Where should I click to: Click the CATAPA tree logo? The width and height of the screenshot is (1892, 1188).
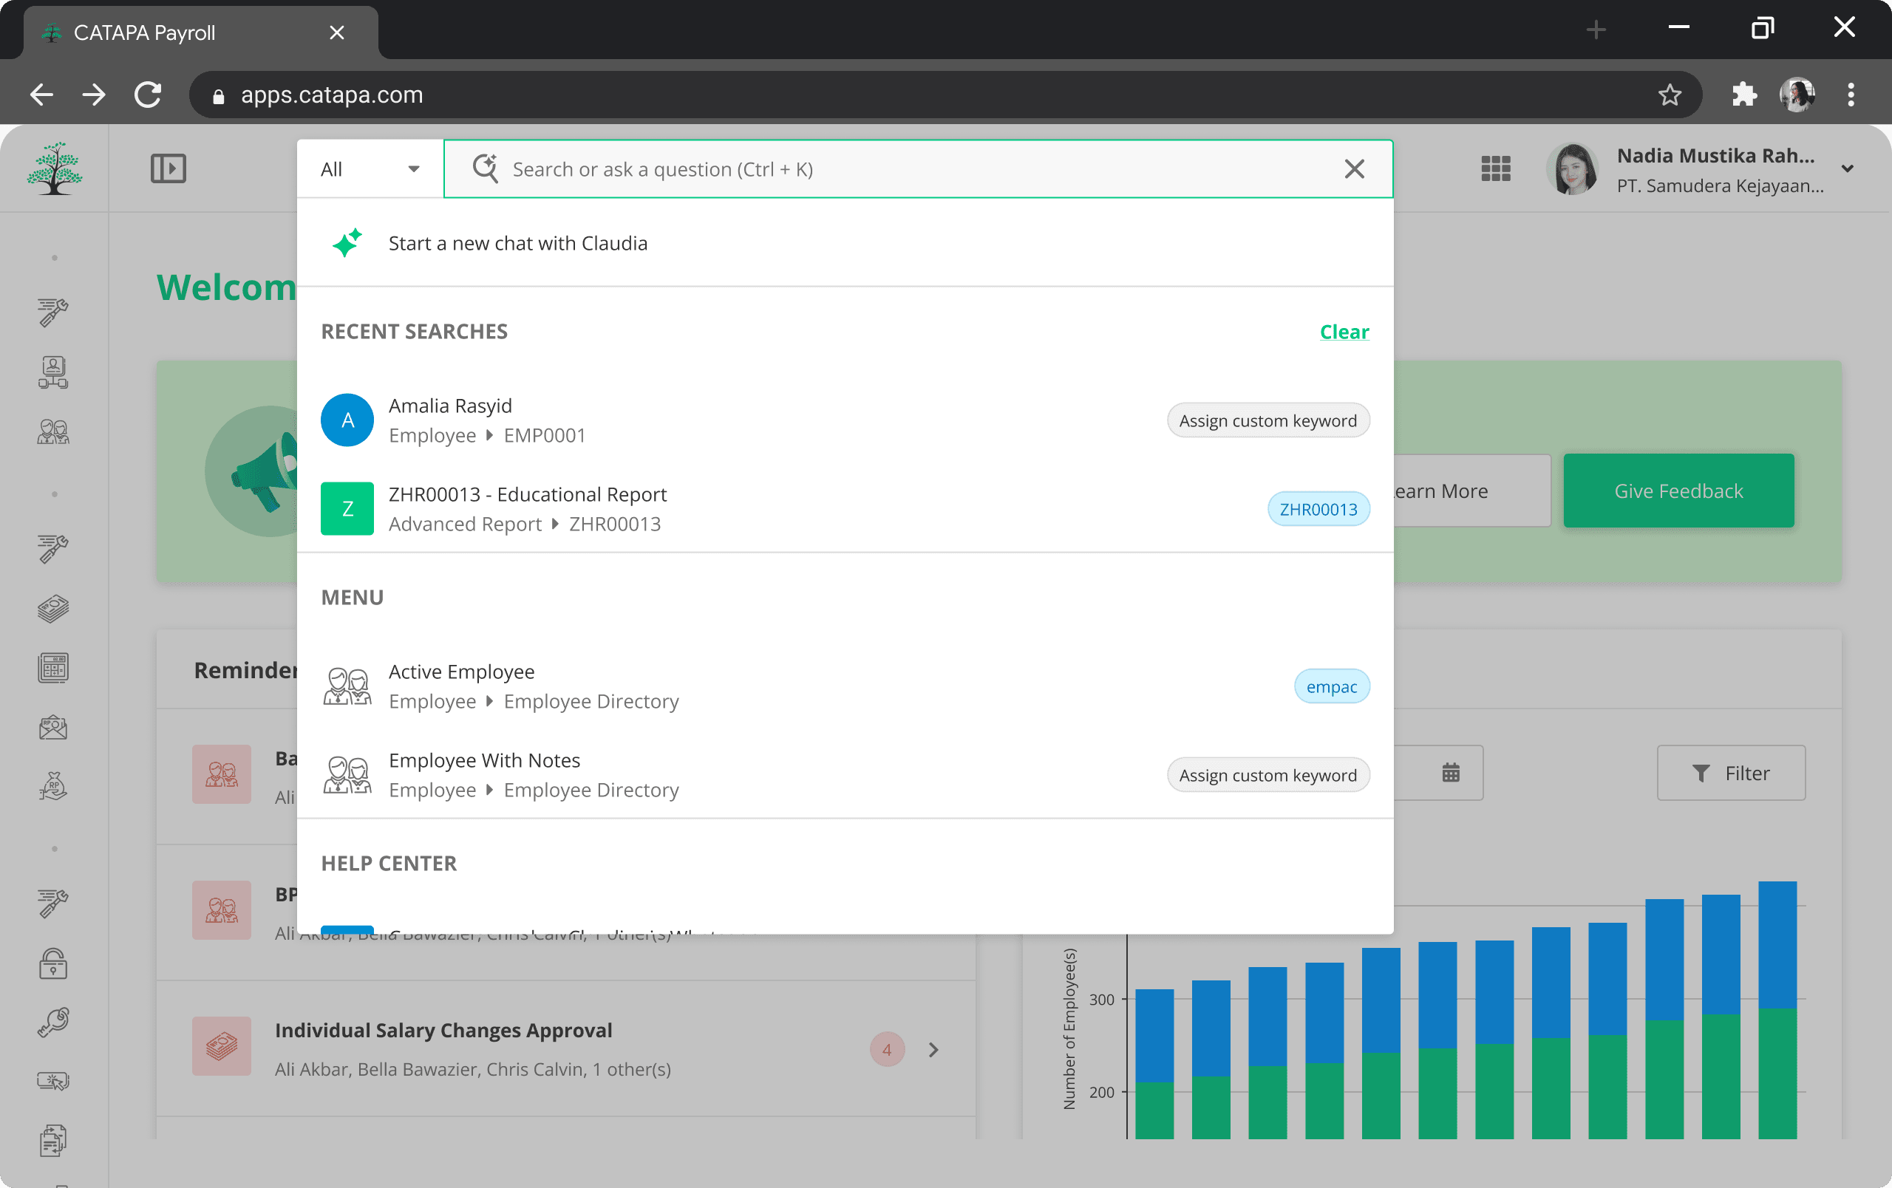point(54,168)
